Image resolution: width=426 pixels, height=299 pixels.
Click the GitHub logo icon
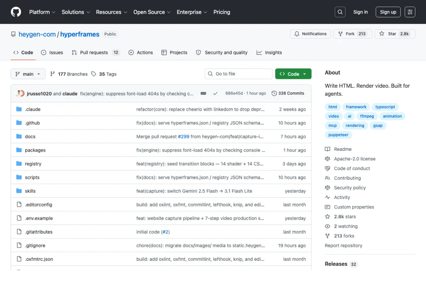(x=16, y=12)
